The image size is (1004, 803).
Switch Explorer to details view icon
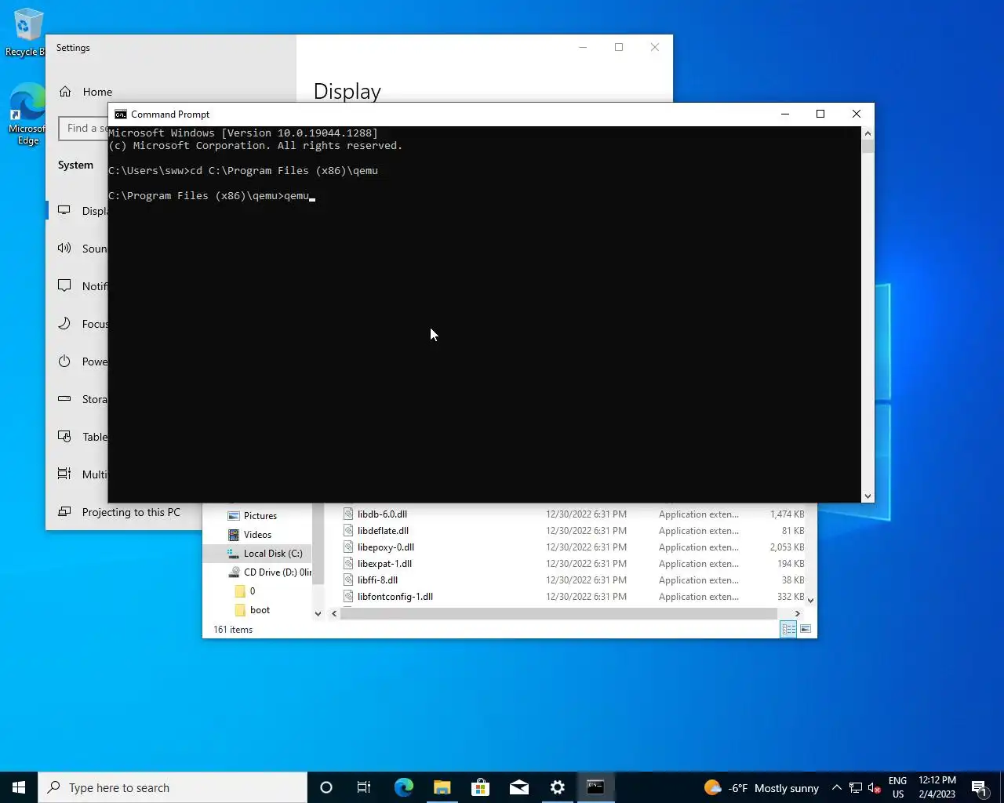pos(789,629)
